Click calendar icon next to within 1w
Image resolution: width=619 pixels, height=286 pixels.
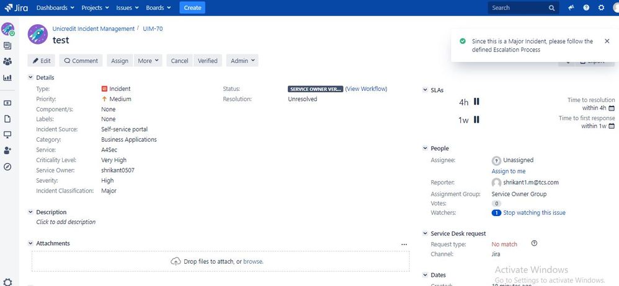tap(612, 126)
